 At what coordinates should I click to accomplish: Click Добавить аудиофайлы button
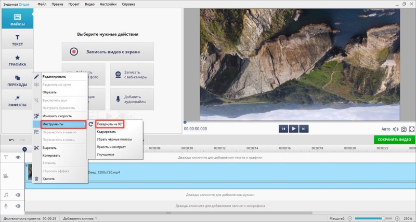[x=132, y=99]
